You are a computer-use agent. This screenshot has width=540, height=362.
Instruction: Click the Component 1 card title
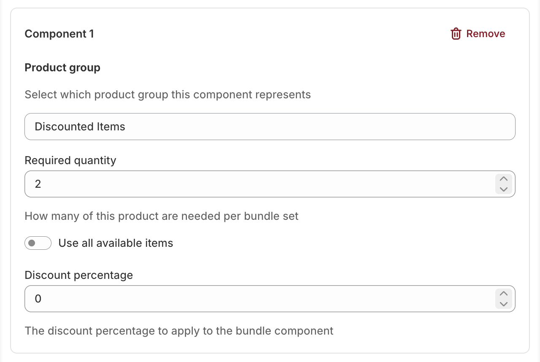[59, 34]
